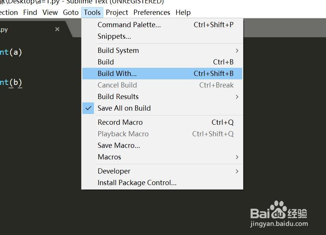This screenshot has height=235, width=326.
Task: Toggle Save All on Build checkmark
Action: (124, 108)
